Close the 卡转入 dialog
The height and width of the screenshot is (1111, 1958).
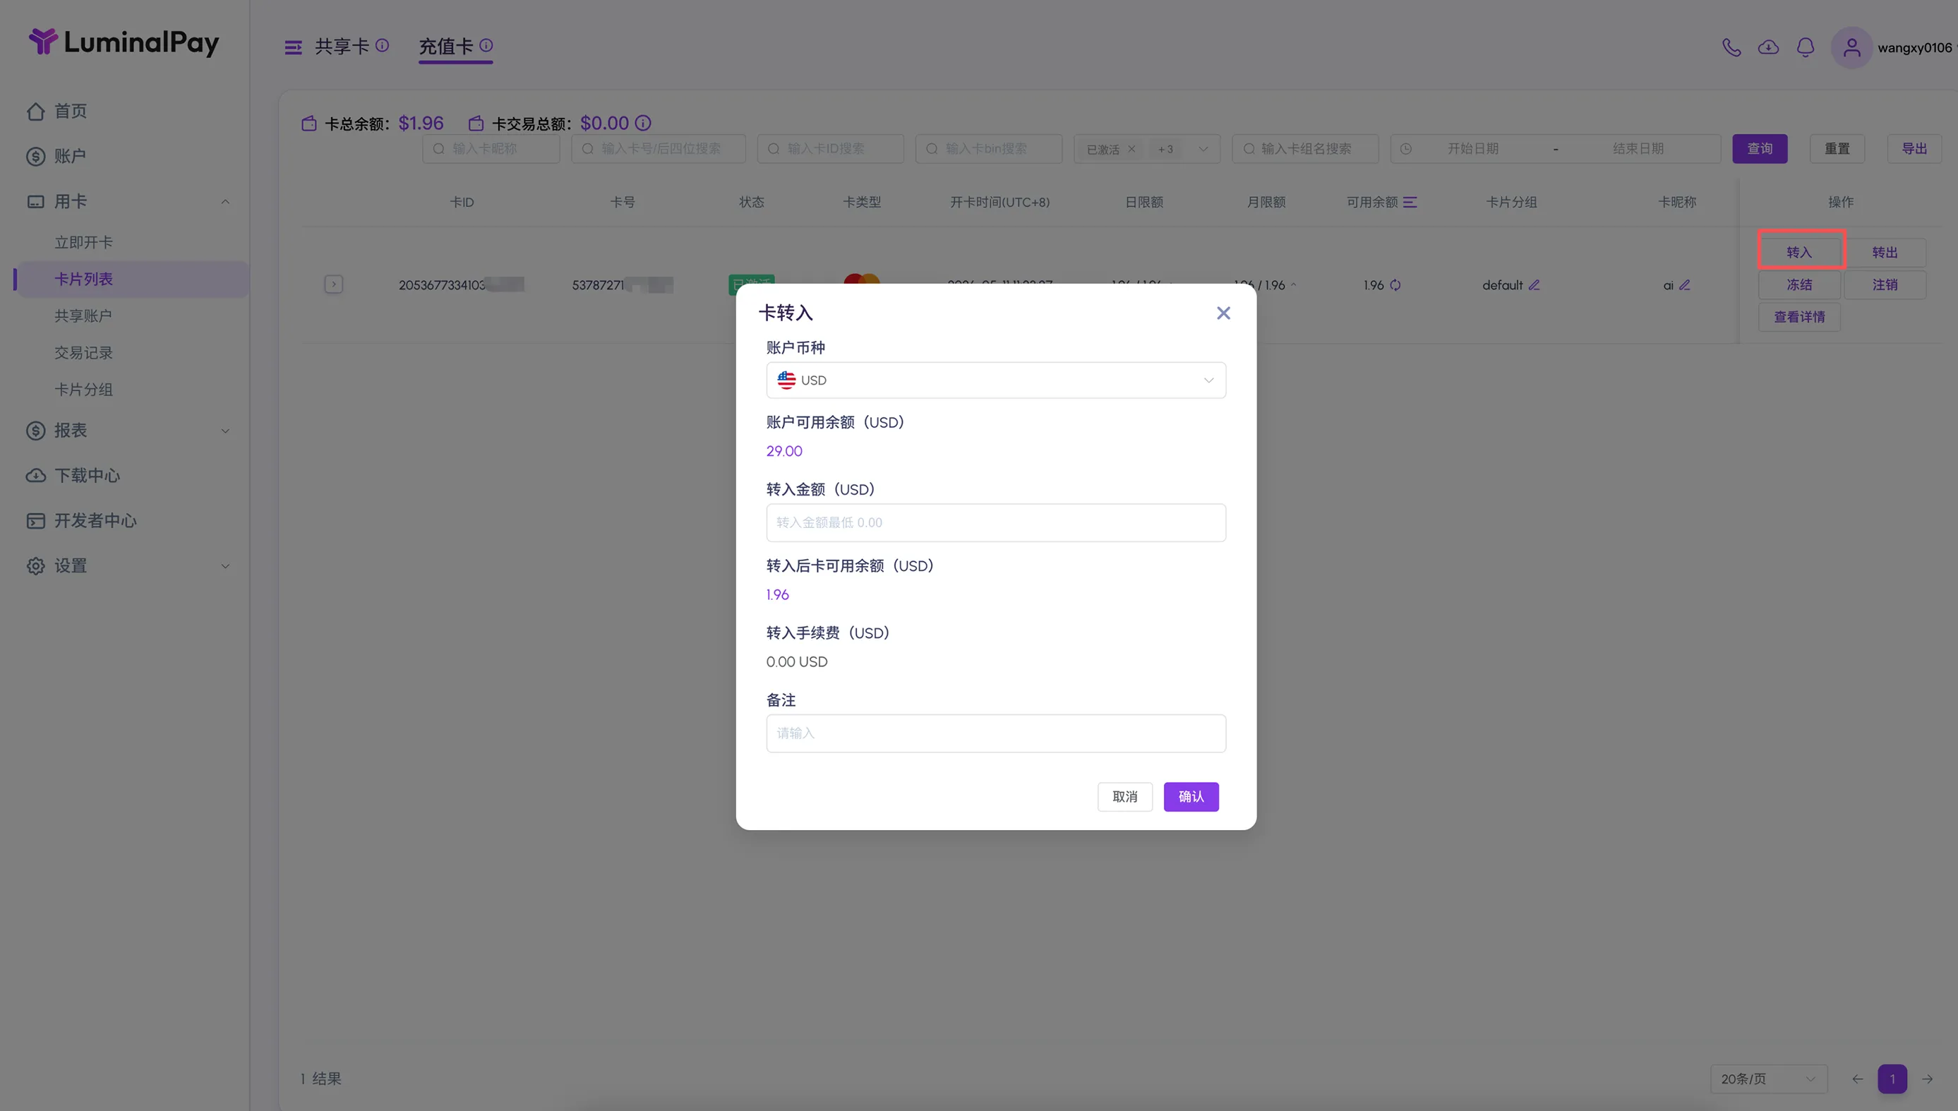[x=1223, y=313]
